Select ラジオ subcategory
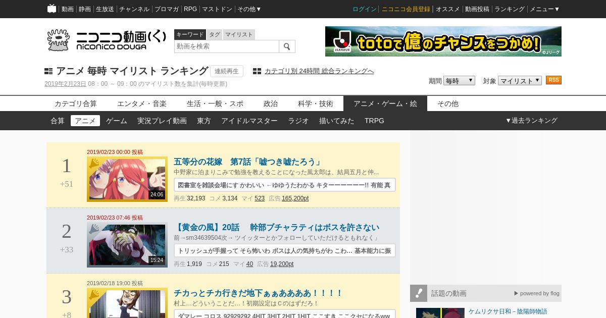Screen dimensions: 606x318 (298, 121)
